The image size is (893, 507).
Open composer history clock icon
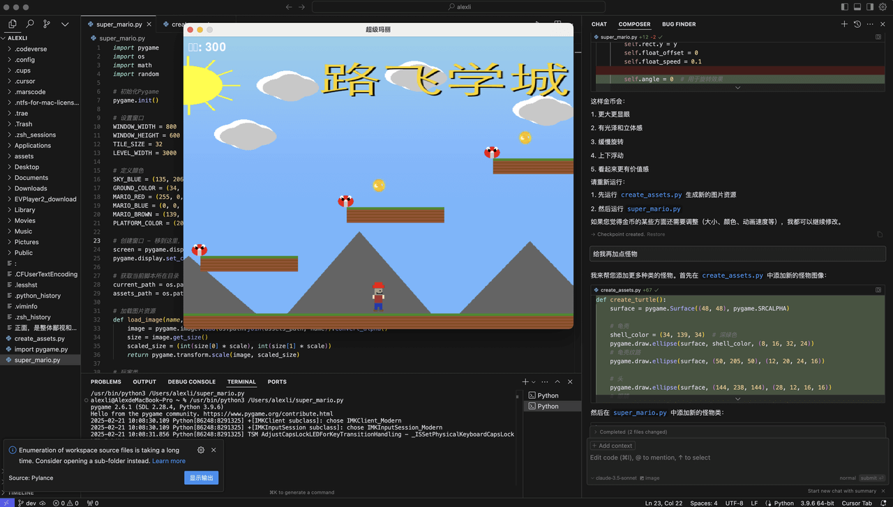[x=857, y=24]
